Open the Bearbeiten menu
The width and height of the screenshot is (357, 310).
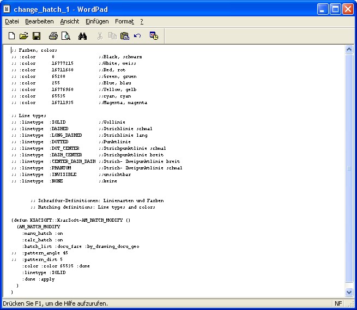[39, 21]
